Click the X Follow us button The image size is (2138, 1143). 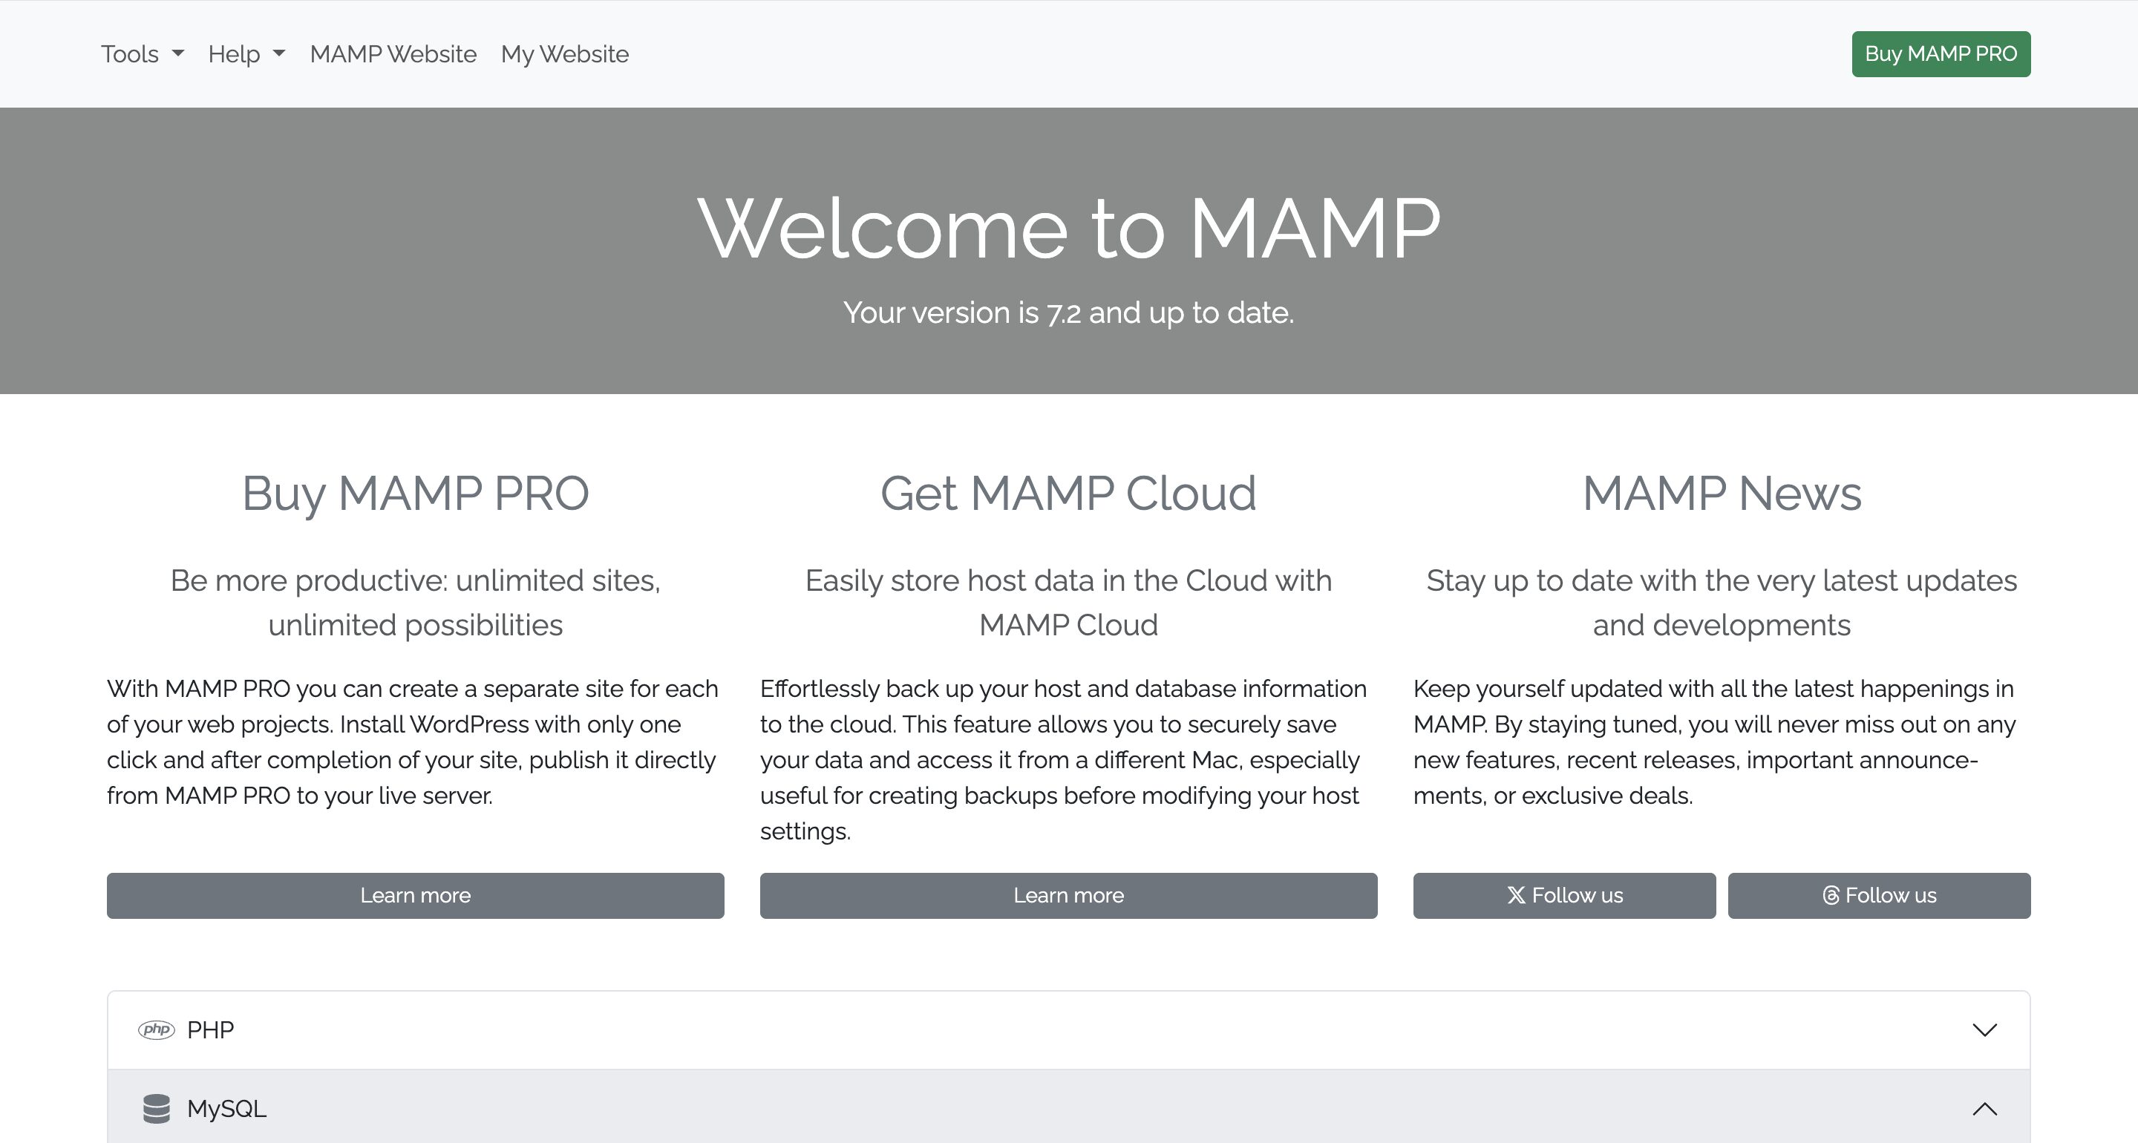pos(1564,895)
